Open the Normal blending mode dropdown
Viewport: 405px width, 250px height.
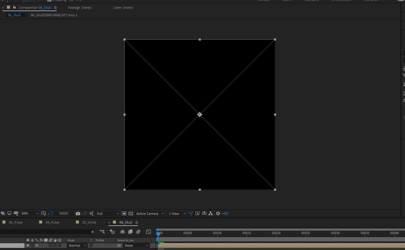77,246
